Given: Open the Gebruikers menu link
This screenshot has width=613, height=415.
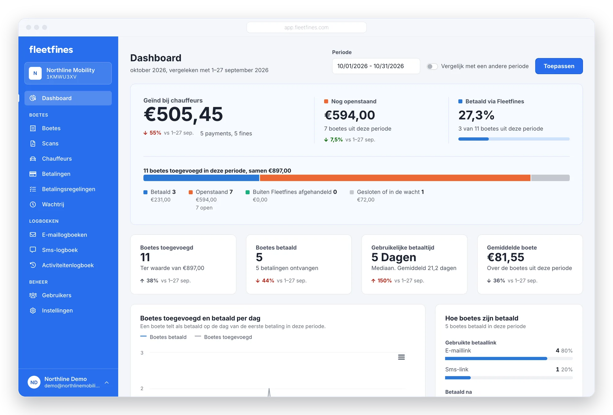Looking at the screenshot, I should click(68, 295).
